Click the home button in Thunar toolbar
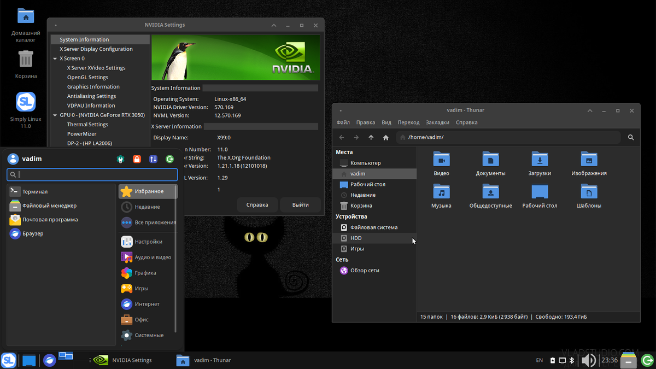 (x=386, y=138)
